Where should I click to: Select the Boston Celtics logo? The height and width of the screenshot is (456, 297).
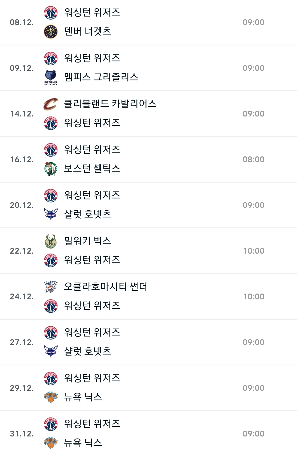coord(51,169)
